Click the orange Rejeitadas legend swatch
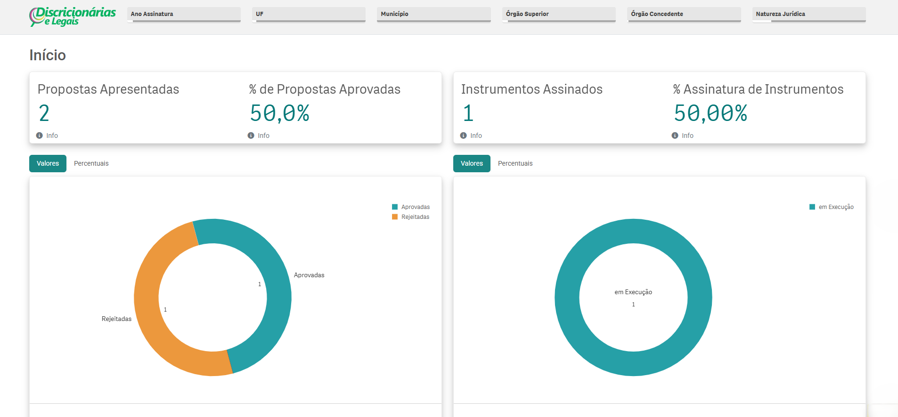The height and width of the screenshot is (417, 898). click(395, 217)
